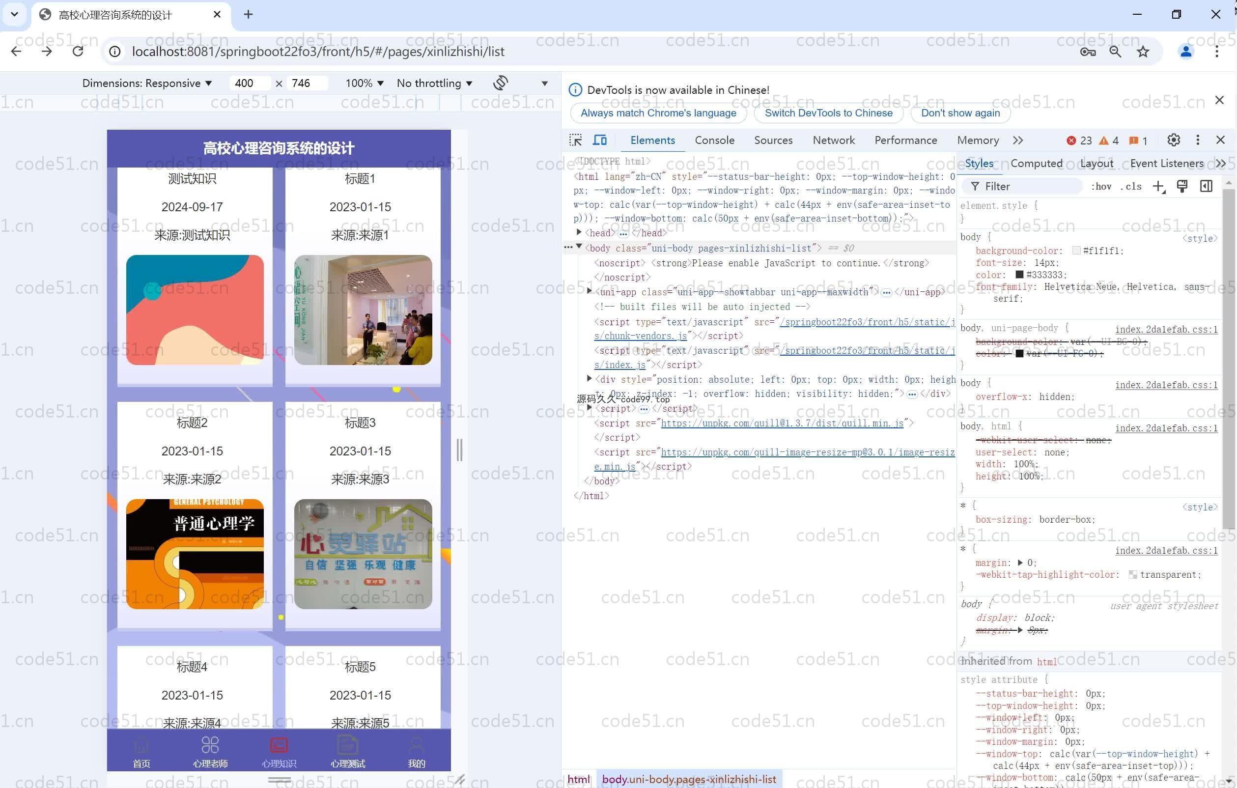Tap the 心理测试 tab bar icon
Image resolution: width=1237 pixels, height=788 pixels.
pos(348,752)
